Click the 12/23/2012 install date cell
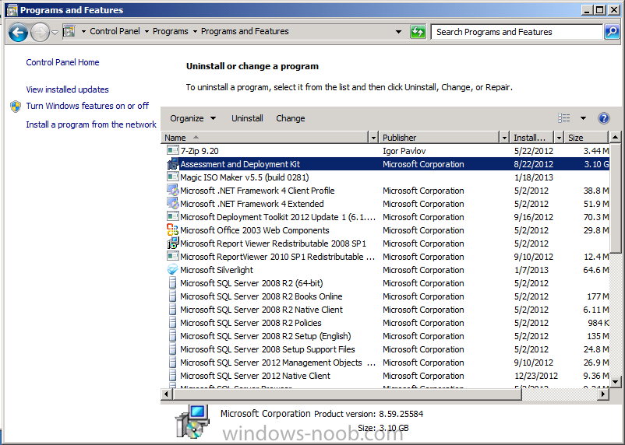 (536, 376)
